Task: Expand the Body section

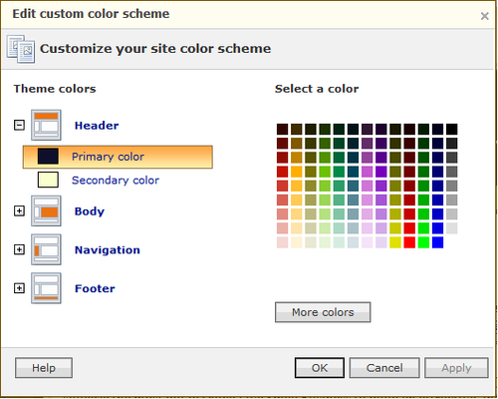Action: [19, 210]
